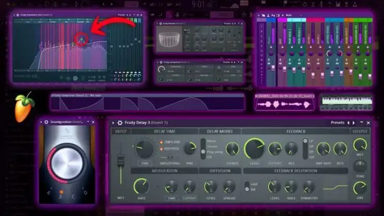Open Fruity Delay 3 plugin options arrow
Image resolution: width=384 pixels, height=216 pixels.
pyautogui.click(x=113, y=123)
